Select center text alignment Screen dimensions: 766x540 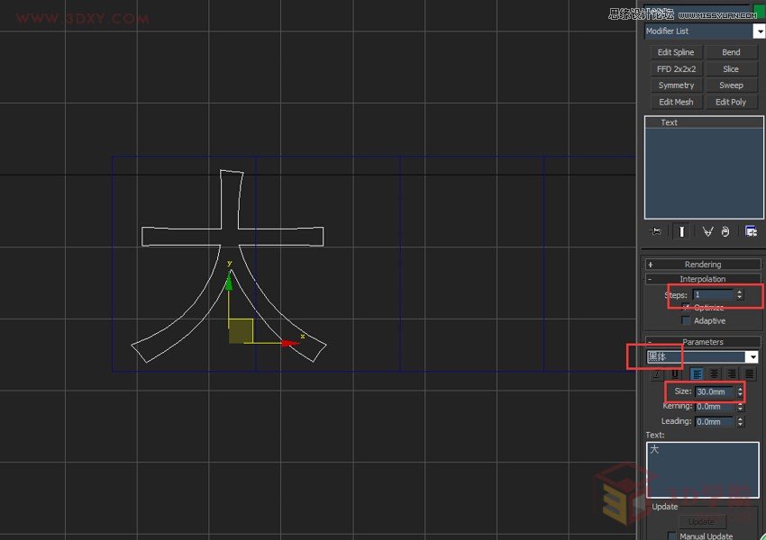pyautogui.click(x=715, y=373)
